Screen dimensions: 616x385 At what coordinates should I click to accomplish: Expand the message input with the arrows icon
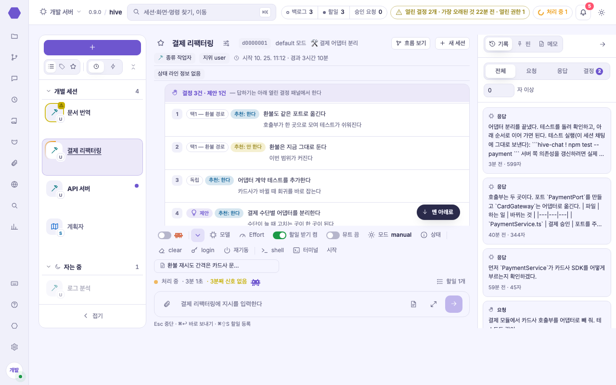click(x=434, y=304)
